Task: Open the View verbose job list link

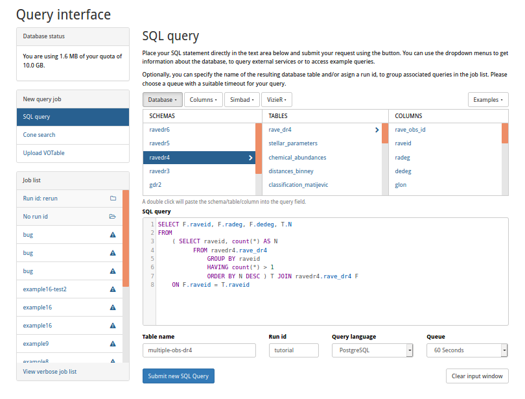Action: (x=50, y=372)
